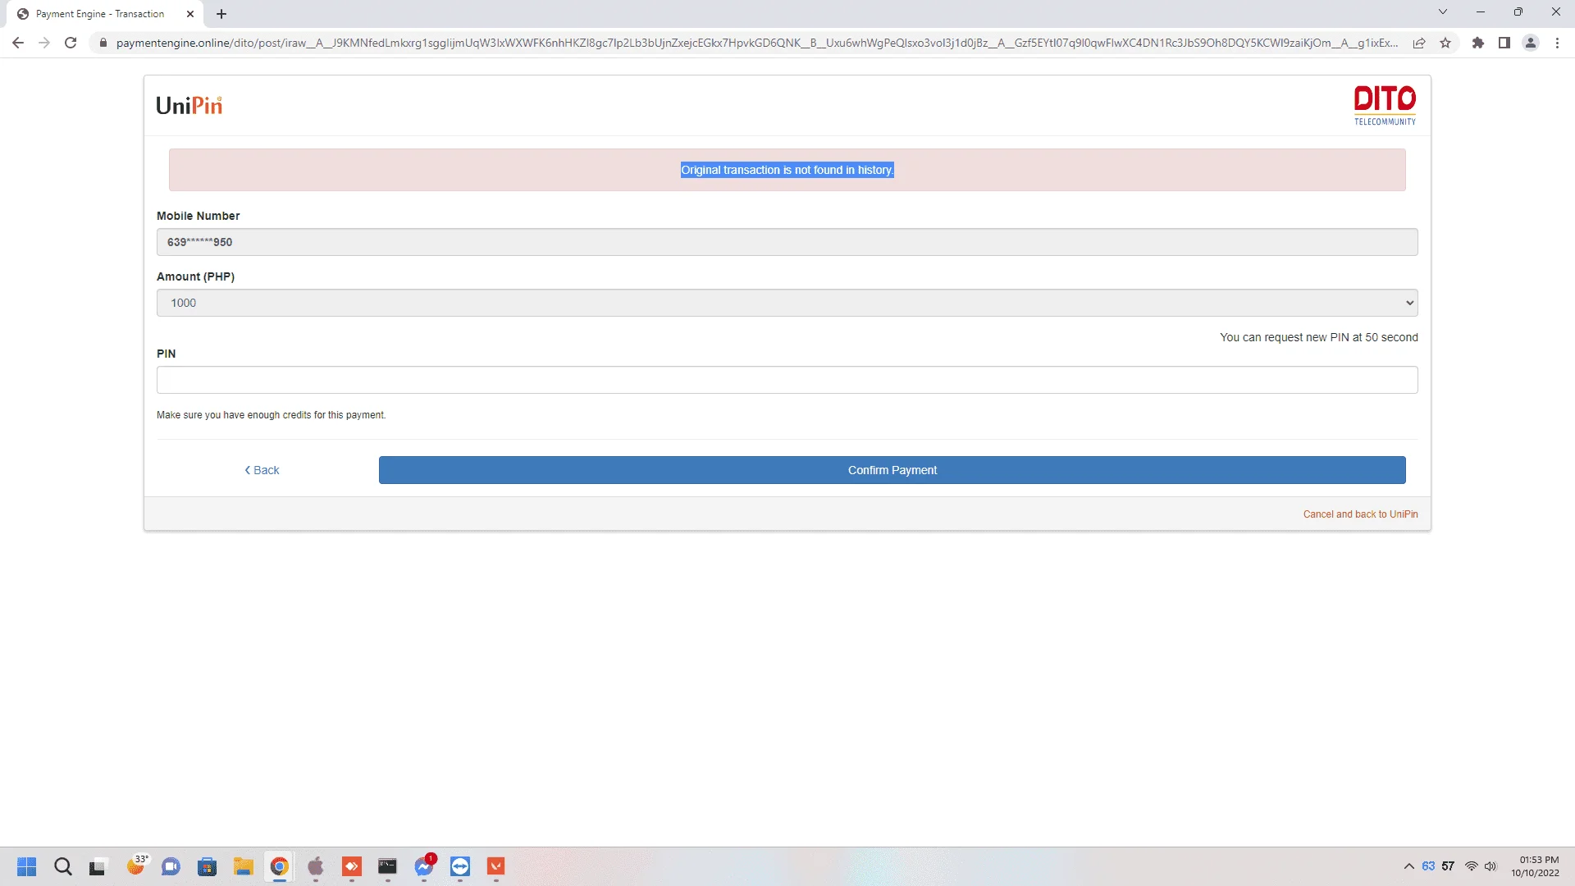This screenshot has height=886, width=1575.
Task: Open the volume speaker tray icon
Action: tap(1491, 866)
